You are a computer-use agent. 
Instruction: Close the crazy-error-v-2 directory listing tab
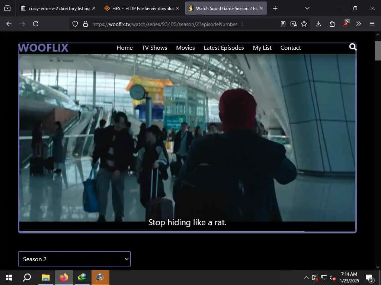tap(94, 8)
